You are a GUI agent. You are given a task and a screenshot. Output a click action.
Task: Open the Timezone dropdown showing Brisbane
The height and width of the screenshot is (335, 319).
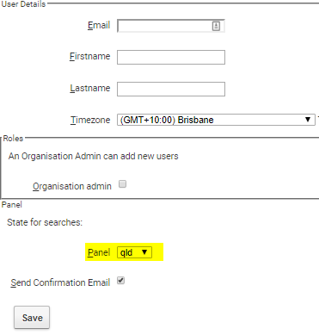[216, 120]
